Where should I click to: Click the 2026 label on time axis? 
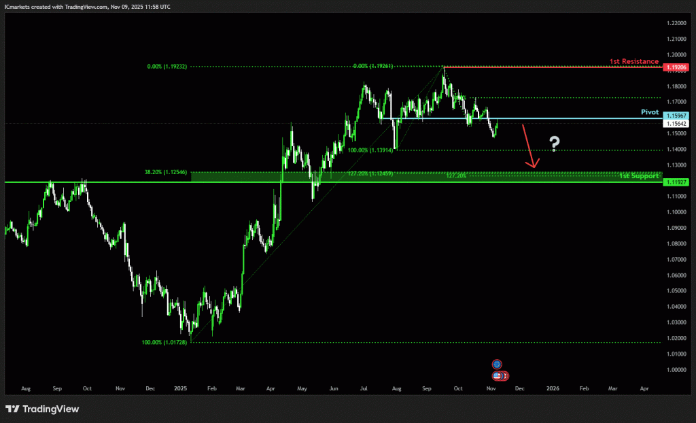[x=553, y=388]
